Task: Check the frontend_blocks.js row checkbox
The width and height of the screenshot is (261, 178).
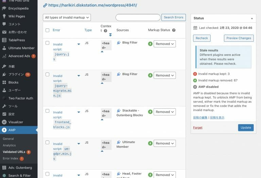Action: [x=48, y=111]
